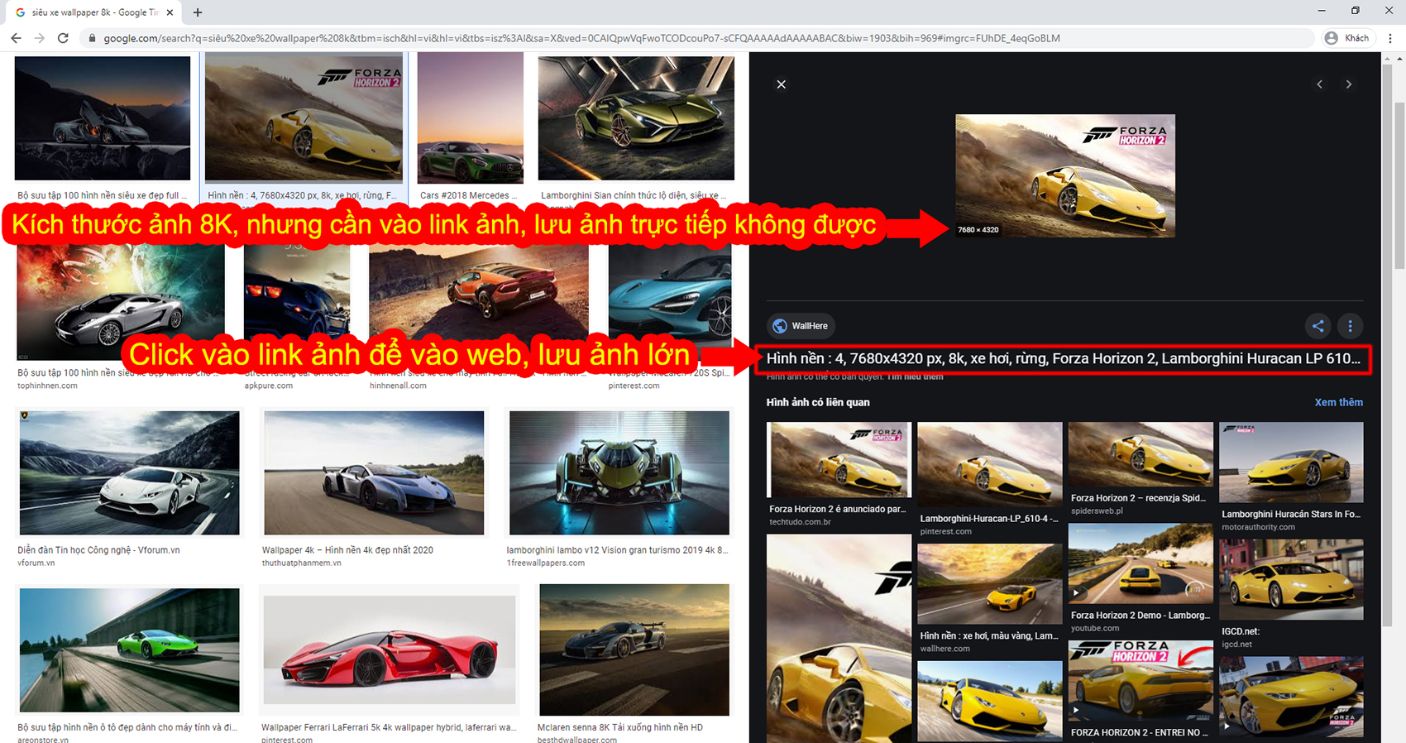Open the IGCD.net related thumbnail

click(x=1291, y=579)
